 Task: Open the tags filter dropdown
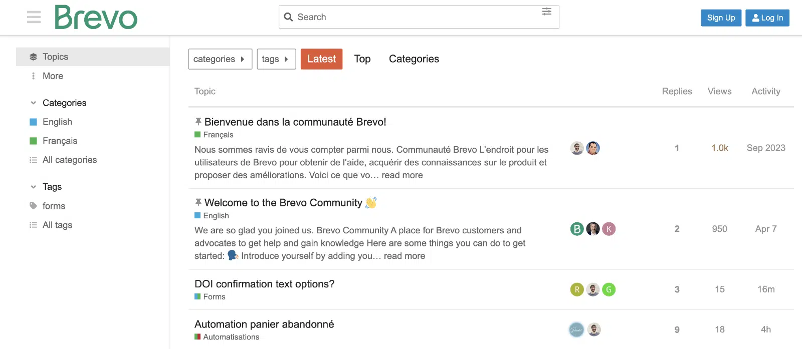click(x=276, y=59)
